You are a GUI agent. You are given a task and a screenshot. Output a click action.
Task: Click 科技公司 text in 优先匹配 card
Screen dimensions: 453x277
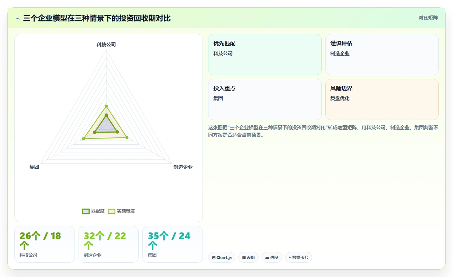click(223, 53)
